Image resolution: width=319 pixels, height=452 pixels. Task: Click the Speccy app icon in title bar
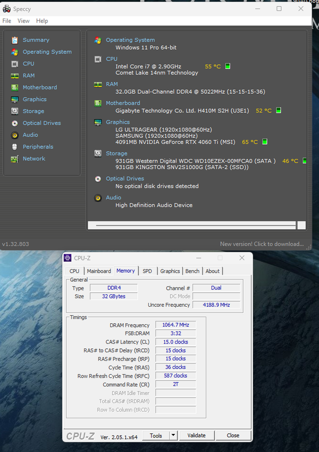tap(6, 9)
